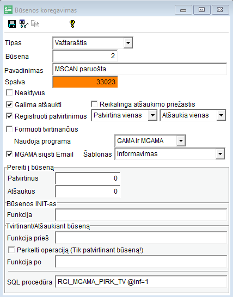Click the save floppy disk icon
This screenshot has width=233, height=297.
[x=12, y=24]
